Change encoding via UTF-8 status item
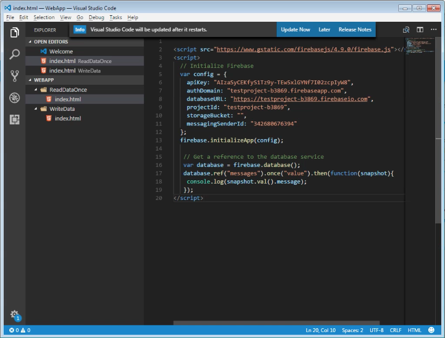 (x=376, y=330)
